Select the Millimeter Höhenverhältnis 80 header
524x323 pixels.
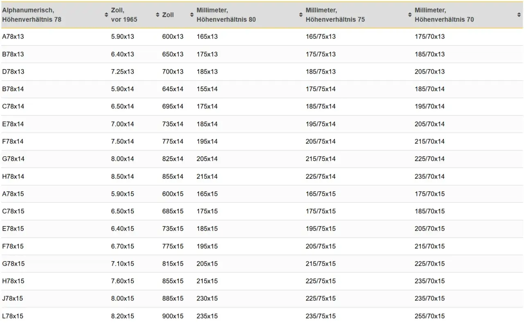click(226, 15)
